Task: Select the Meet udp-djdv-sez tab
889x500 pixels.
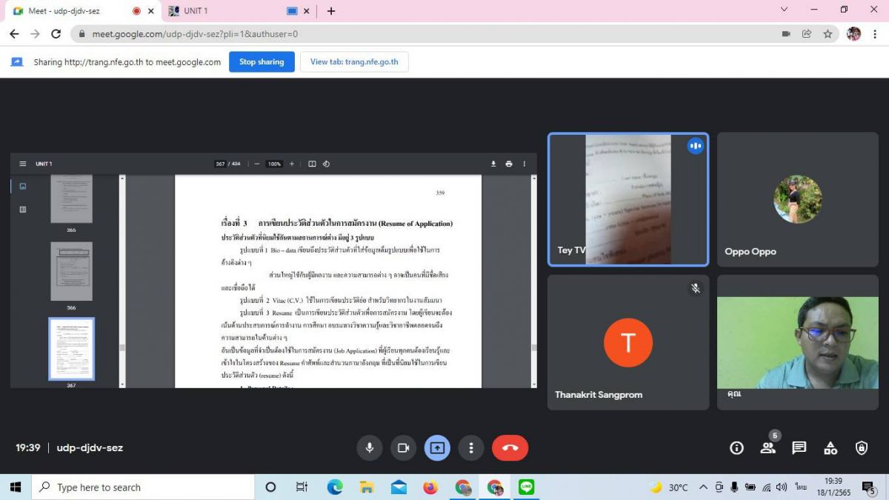Action: click(x=70, y=11)
